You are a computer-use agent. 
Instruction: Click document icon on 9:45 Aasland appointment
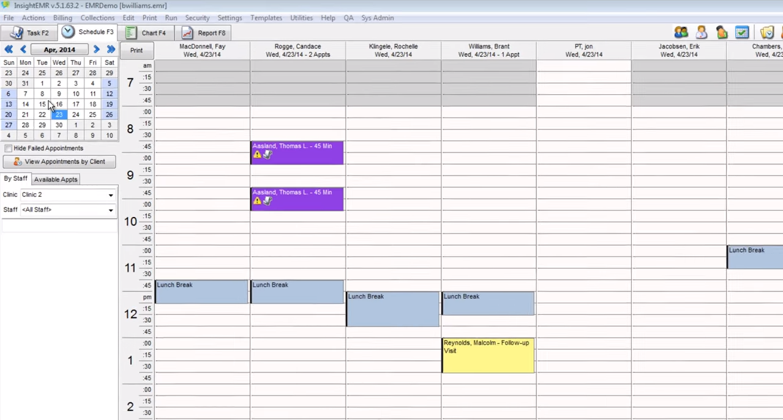(268, 201)
